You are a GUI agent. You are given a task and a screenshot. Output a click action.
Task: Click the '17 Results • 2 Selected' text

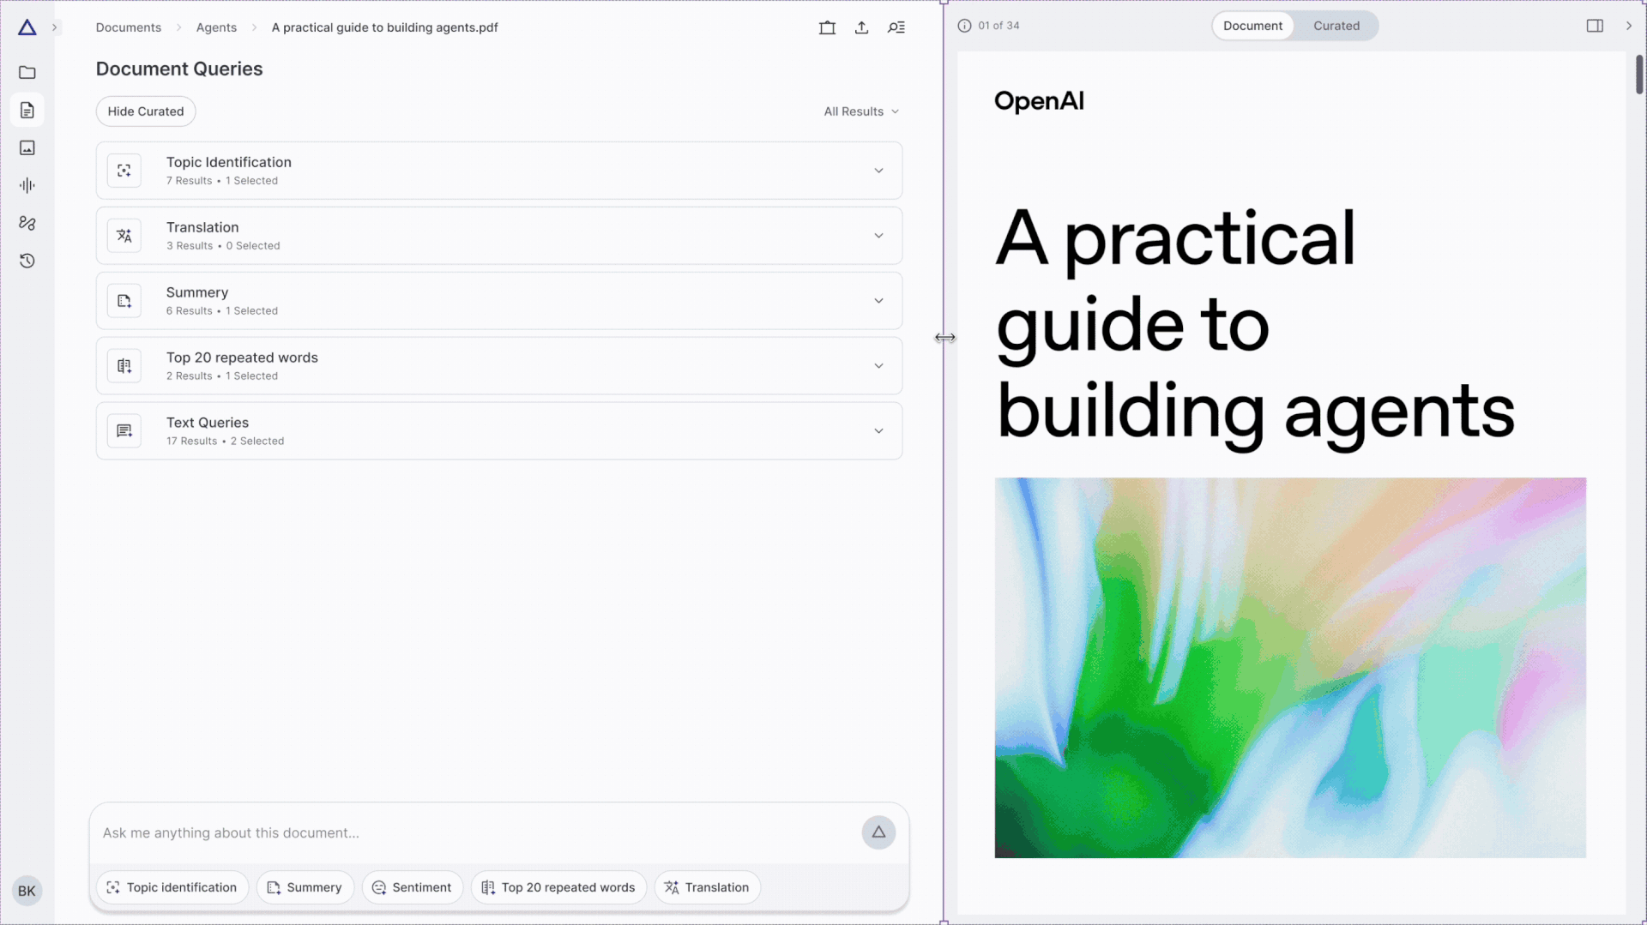225,441
